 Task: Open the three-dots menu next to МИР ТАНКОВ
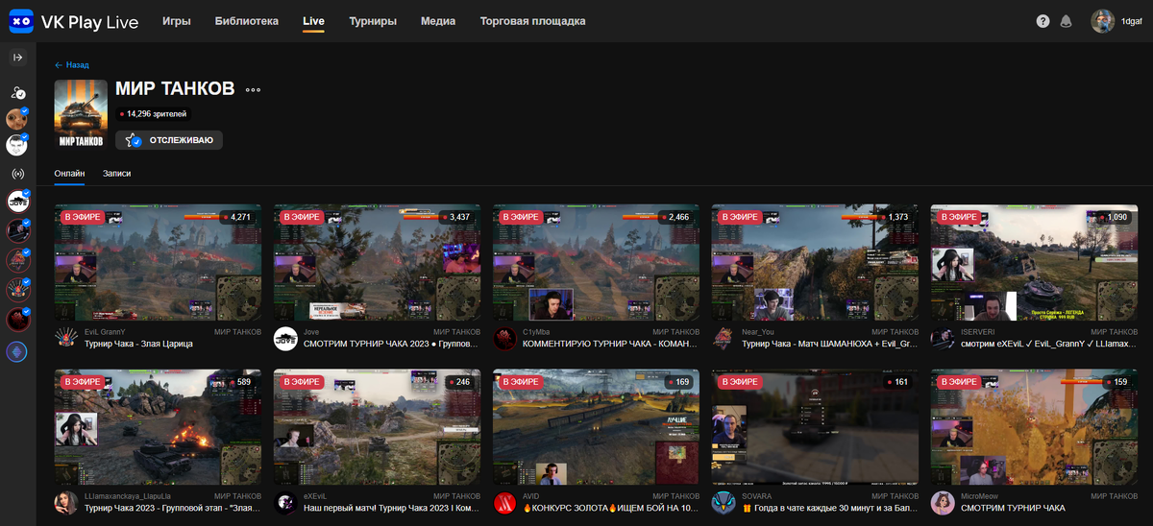253,89
